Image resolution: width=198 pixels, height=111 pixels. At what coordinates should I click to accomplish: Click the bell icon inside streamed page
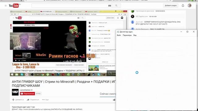(118, 18)
